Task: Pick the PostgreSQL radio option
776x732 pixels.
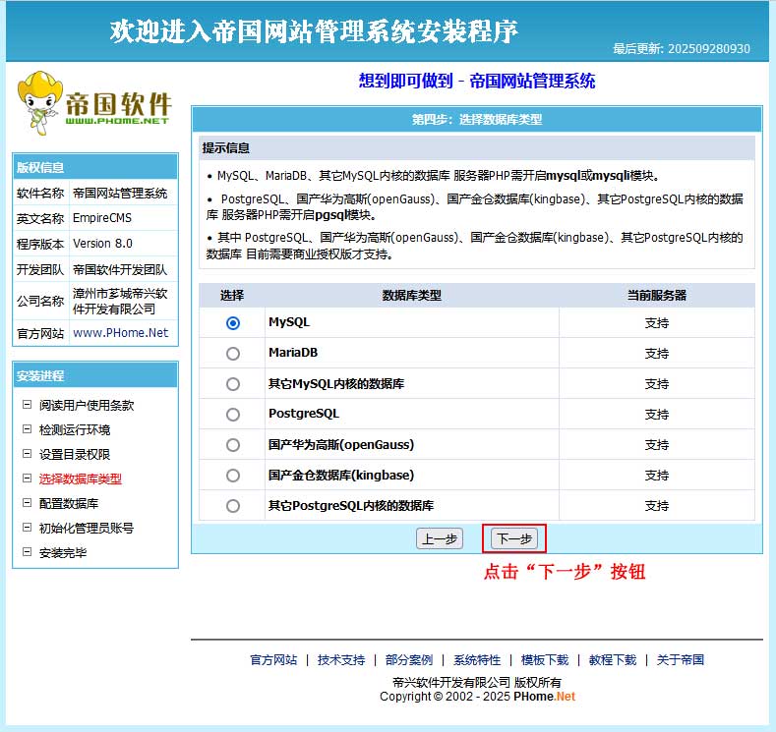Action: [x=233, y=415]
